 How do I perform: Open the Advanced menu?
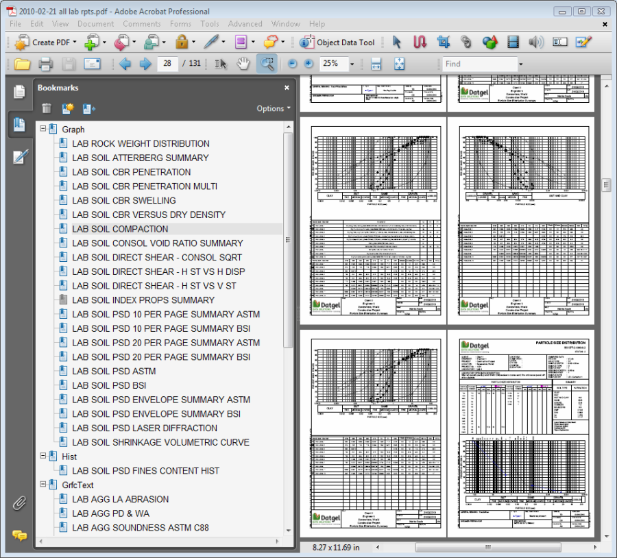coord(245,24)
